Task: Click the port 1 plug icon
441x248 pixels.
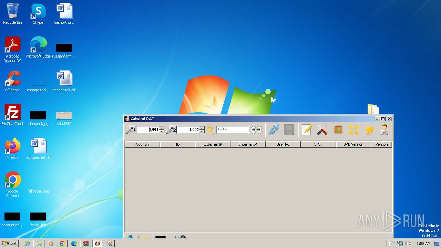Action: (130, 130)
